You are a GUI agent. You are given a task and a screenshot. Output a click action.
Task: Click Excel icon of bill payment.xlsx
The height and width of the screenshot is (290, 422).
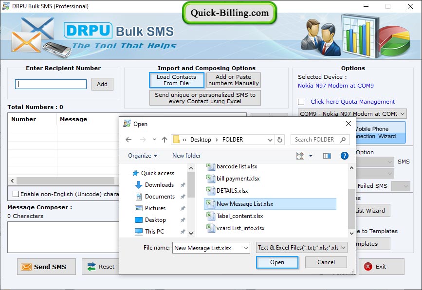click(210, 179)
